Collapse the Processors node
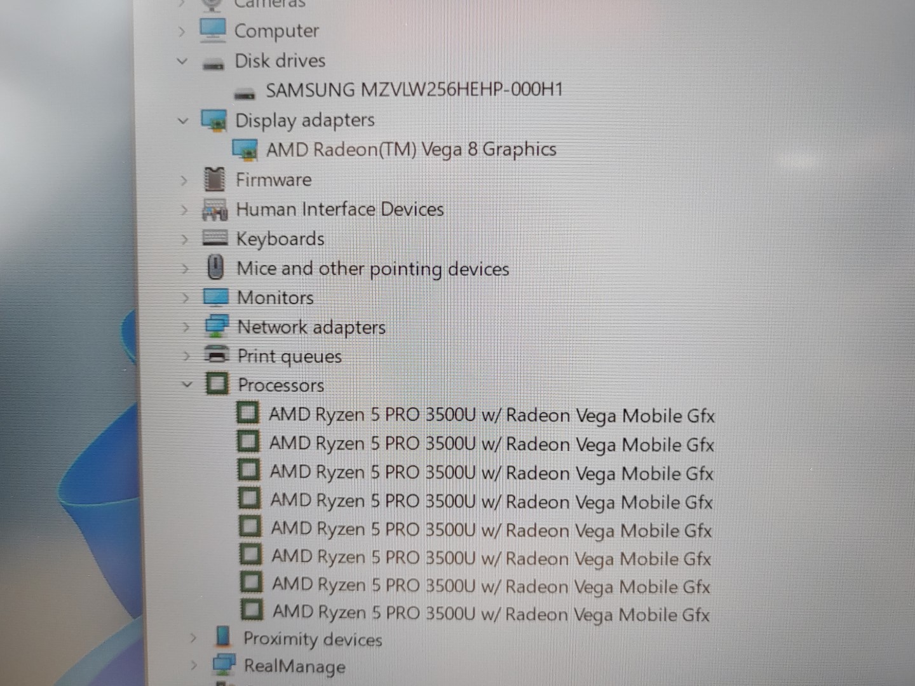 pos(187,384)
